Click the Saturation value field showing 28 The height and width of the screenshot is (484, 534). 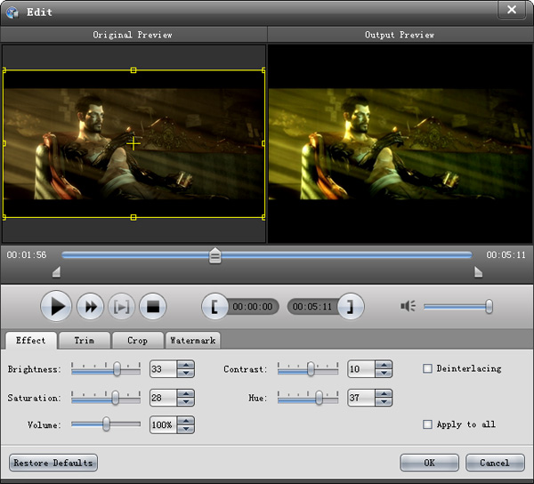(x=164, y=398)
